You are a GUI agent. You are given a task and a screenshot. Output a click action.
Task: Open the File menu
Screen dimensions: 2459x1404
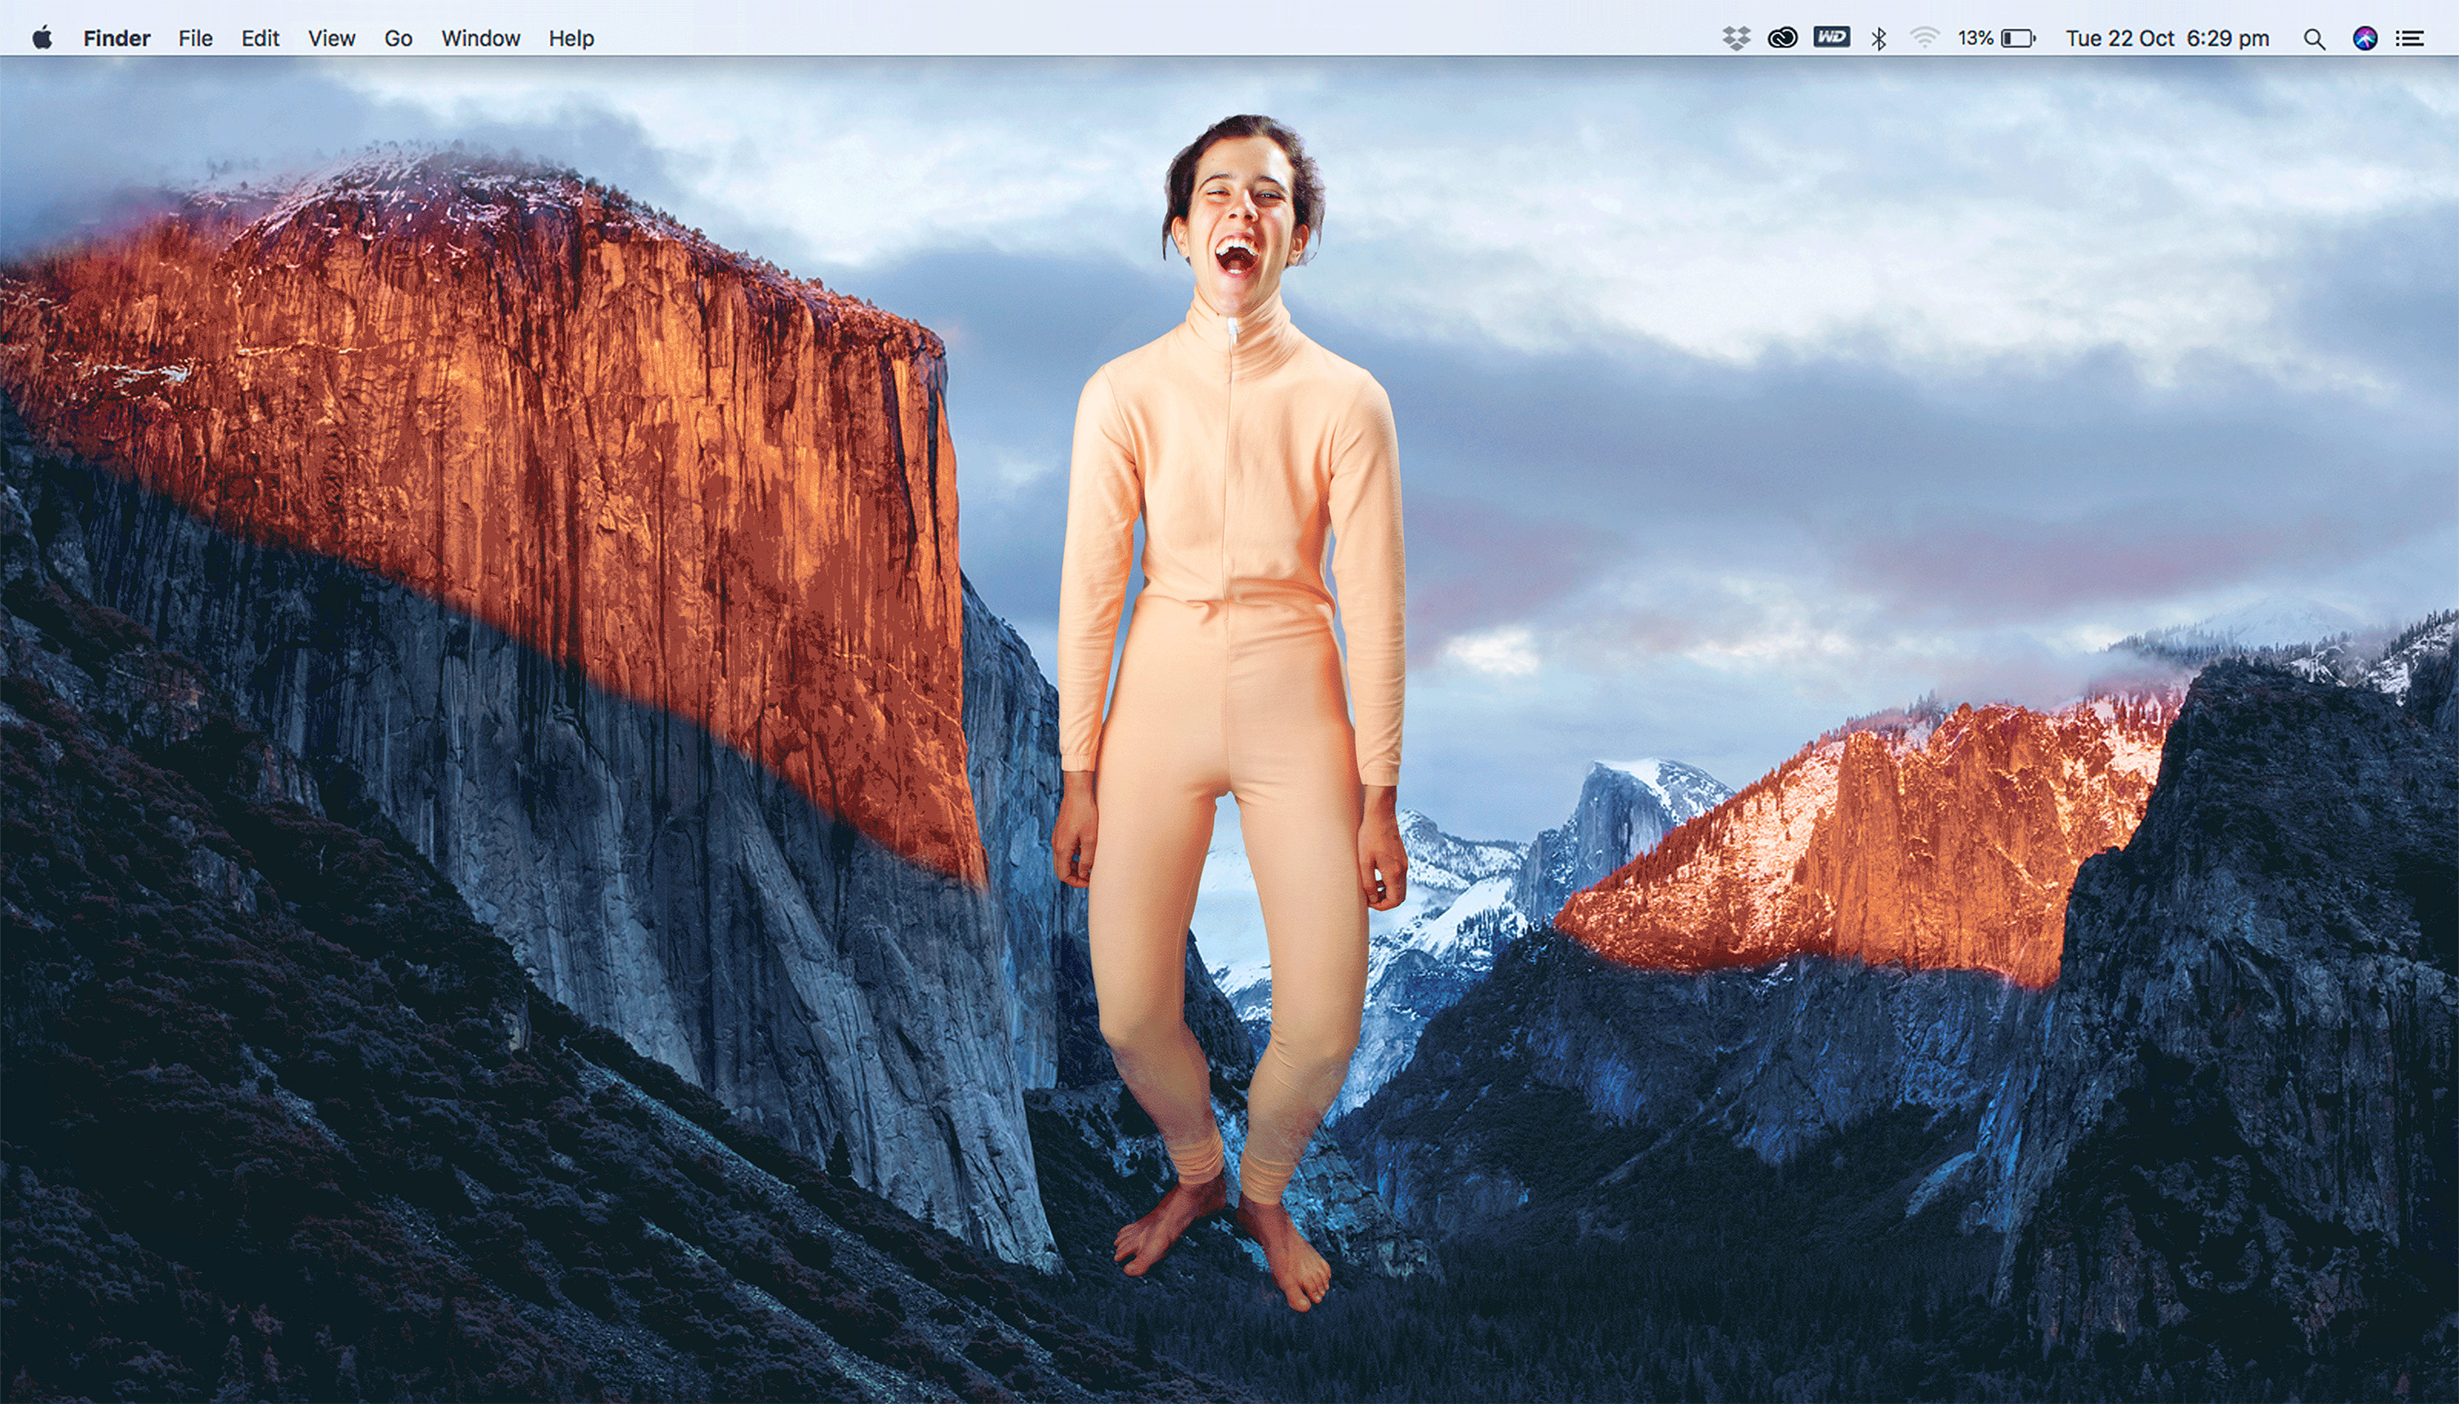click(x=195, y=38)
